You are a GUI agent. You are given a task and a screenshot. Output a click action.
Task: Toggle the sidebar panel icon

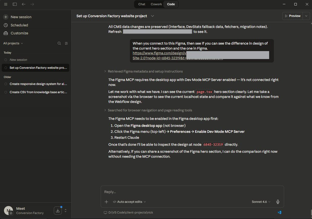tap(15, 4)
